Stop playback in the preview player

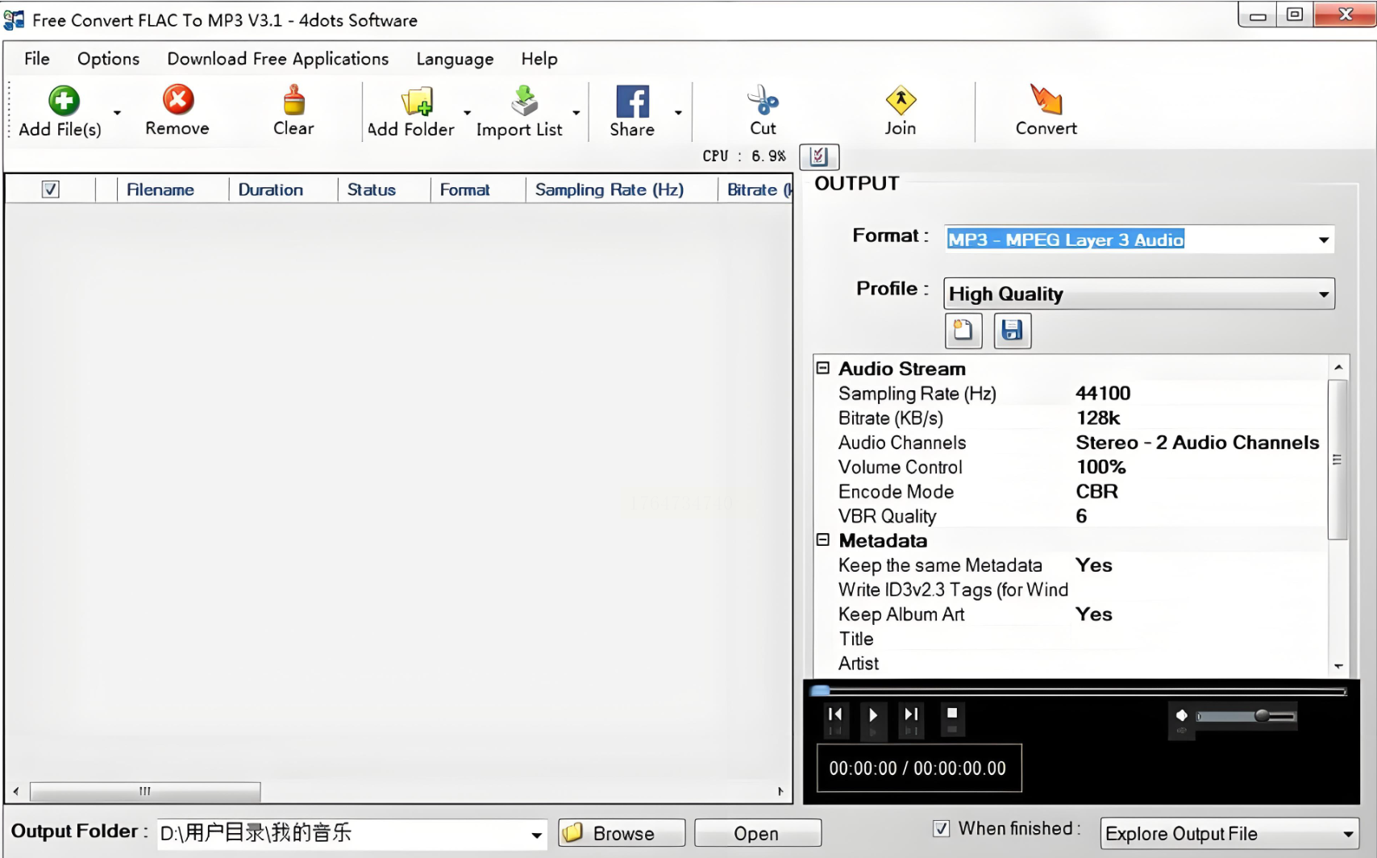pyautogui.click(x=952, y=713)
